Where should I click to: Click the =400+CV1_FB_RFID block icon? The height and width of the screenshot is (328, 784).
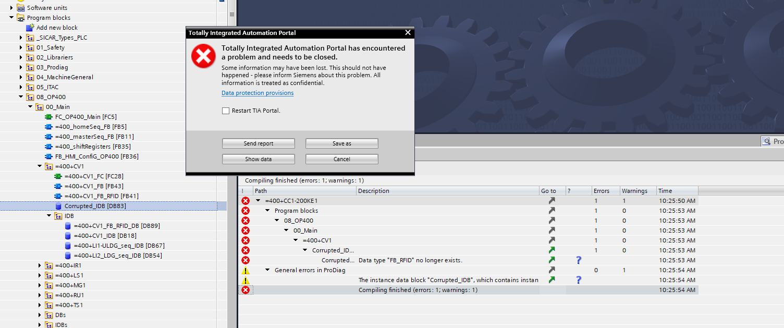(x=58, y=196)
